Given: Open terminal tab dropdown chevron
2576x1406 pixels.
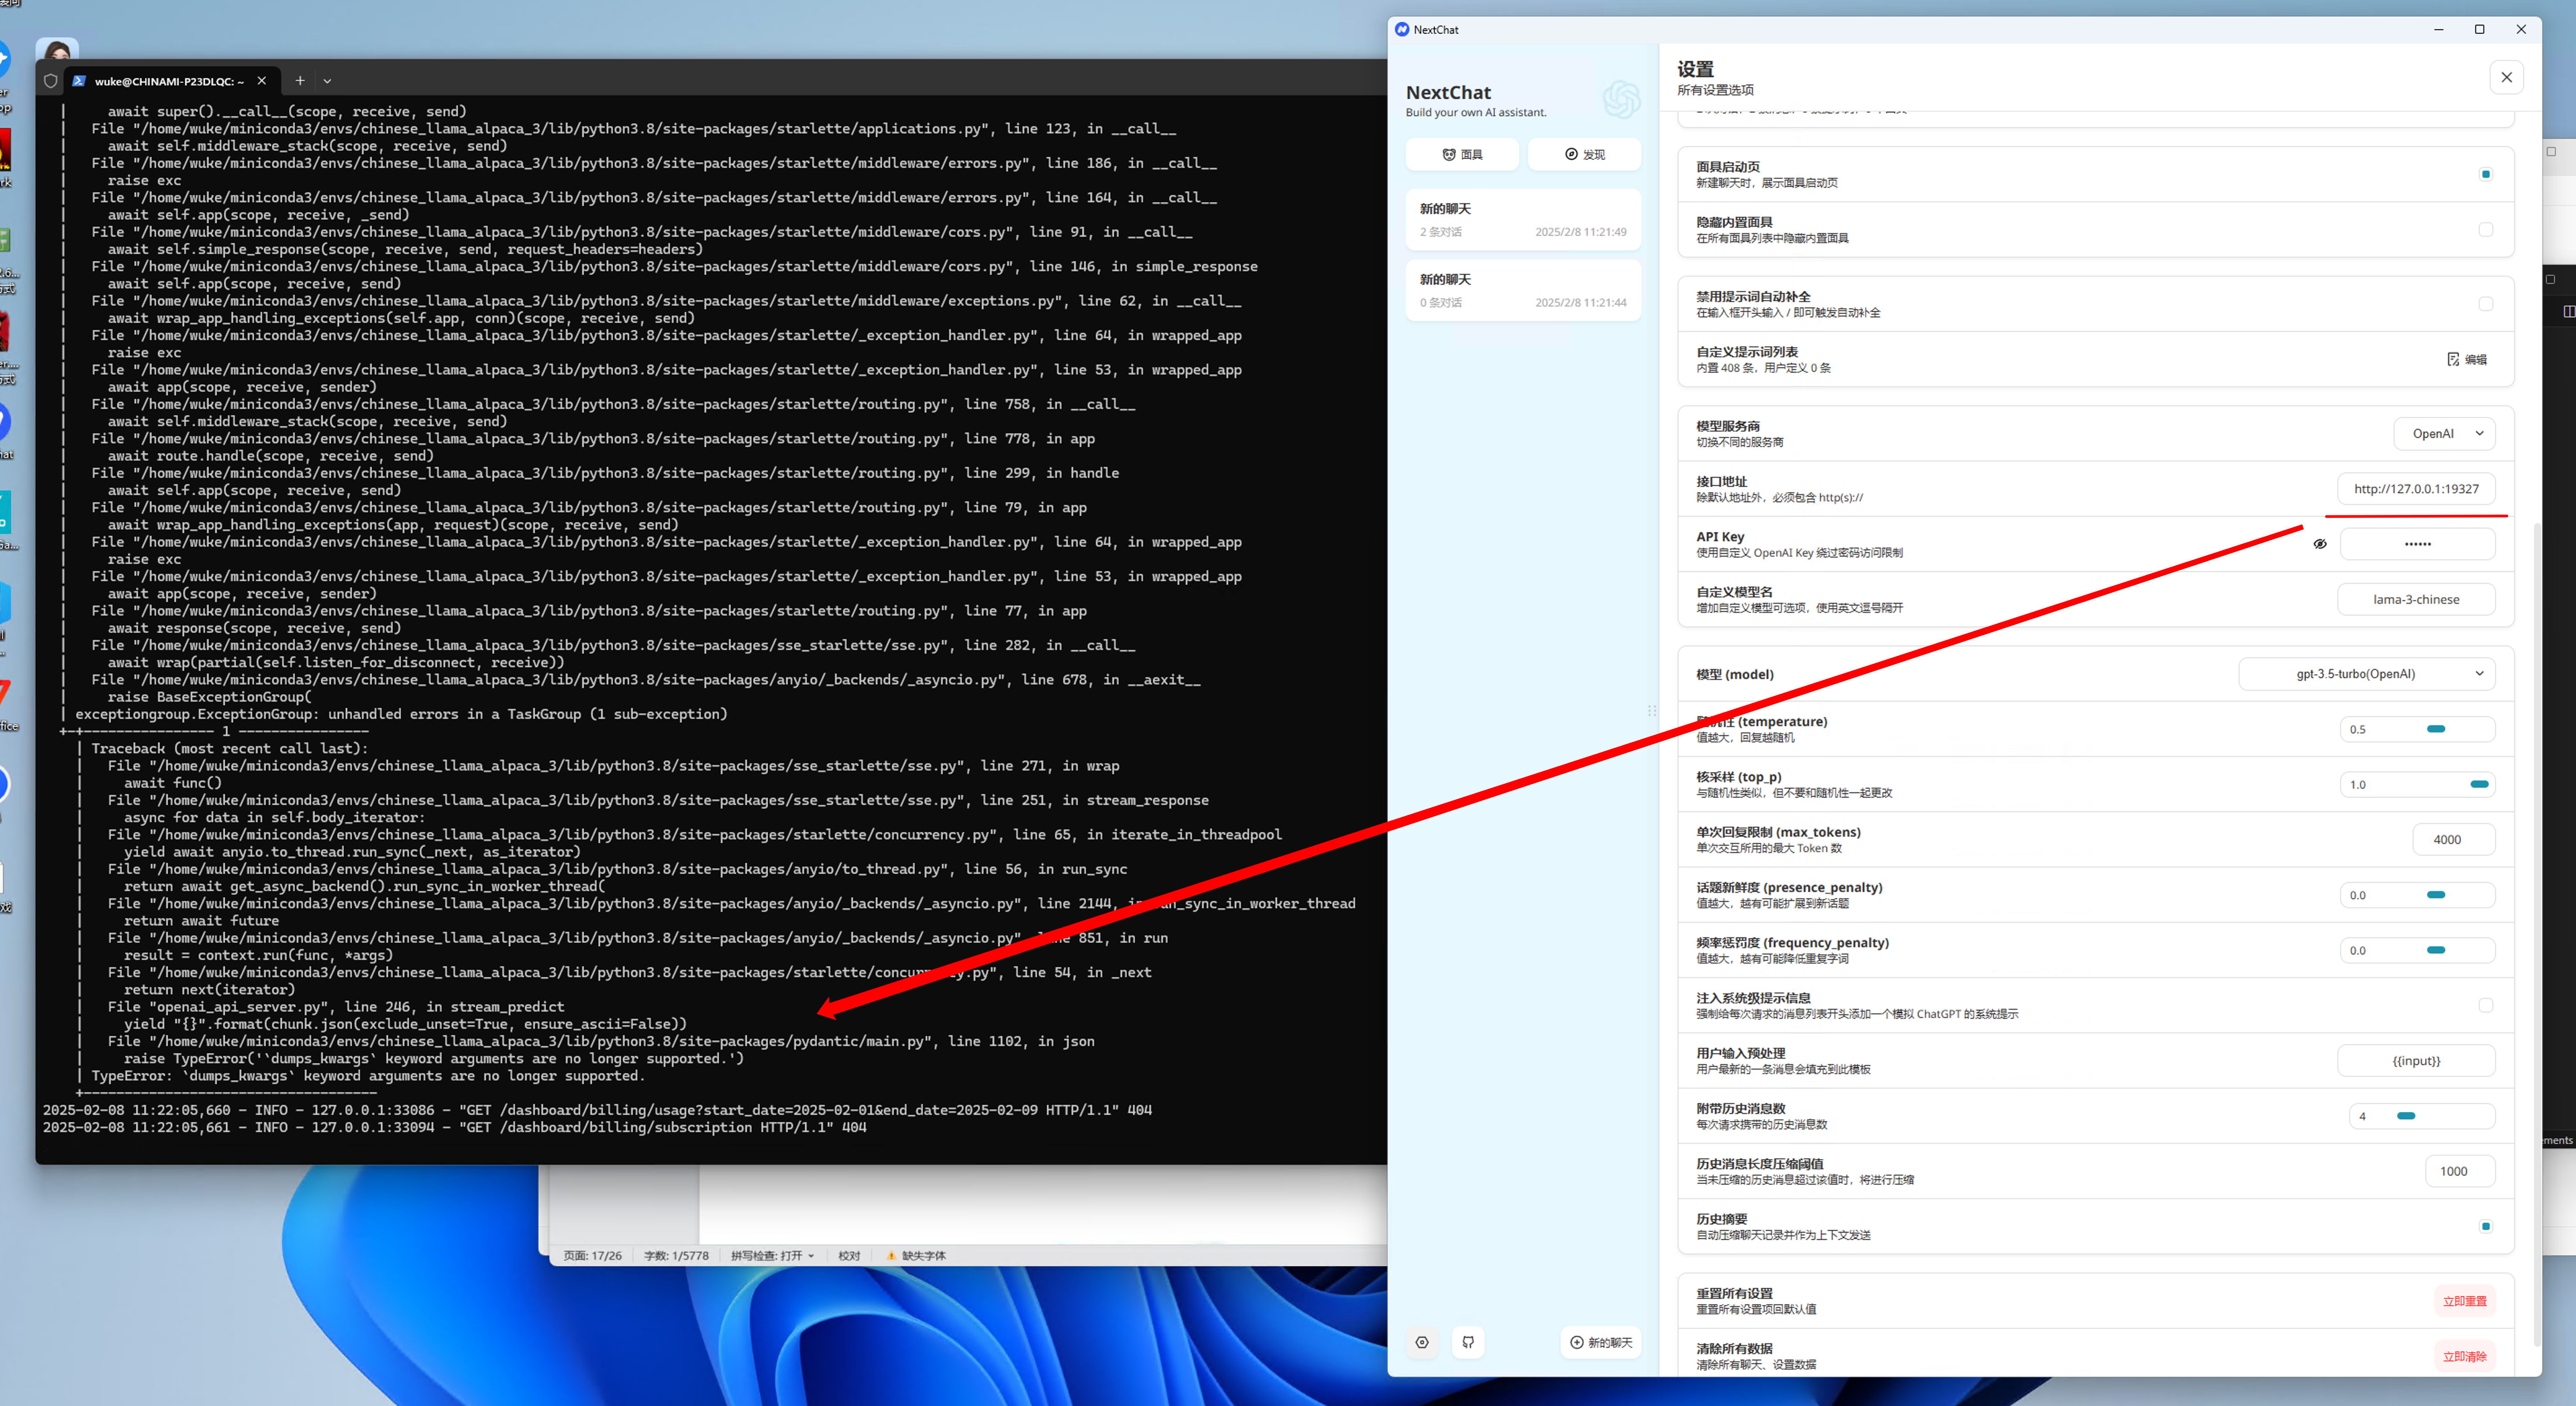Looking at the screenshot, I should point(327,81).
